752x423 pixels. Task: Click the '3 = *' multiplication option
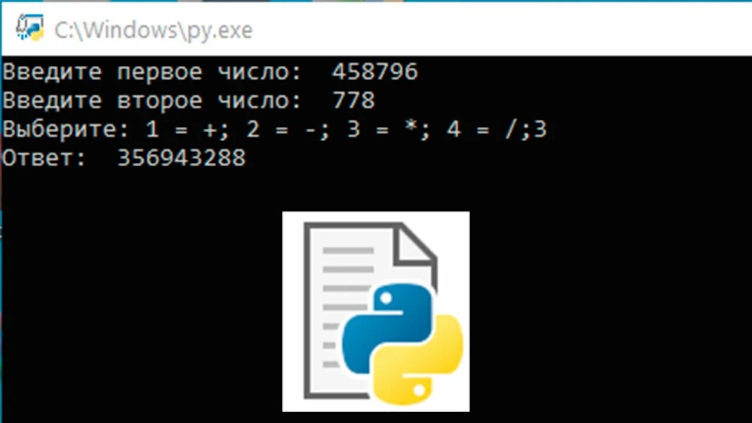point(383,129)
